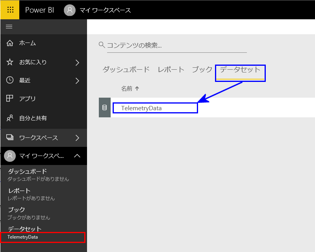Expand the ワークスペース flyout chevron

[77, 138]
